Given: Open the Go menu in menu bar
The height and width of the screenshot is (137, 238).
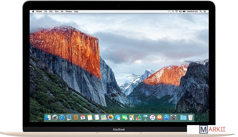Looking at the screenshot, I should [62, 12].
